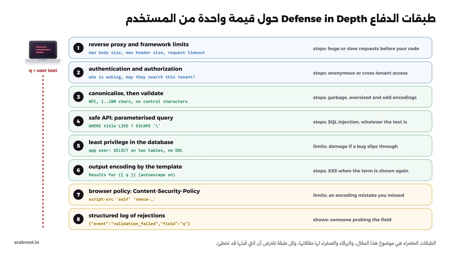Click 'authentication and authorization' heading
Image resolution: width=450 pixels, height=255 pixels.
135,69
